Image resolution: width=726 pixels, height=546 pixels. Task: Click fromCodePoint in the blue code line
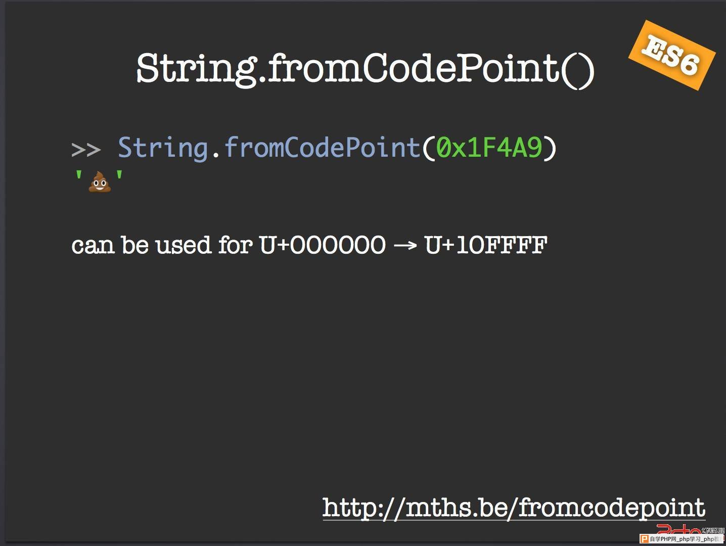pyautogui.click(x=323, y=148)
